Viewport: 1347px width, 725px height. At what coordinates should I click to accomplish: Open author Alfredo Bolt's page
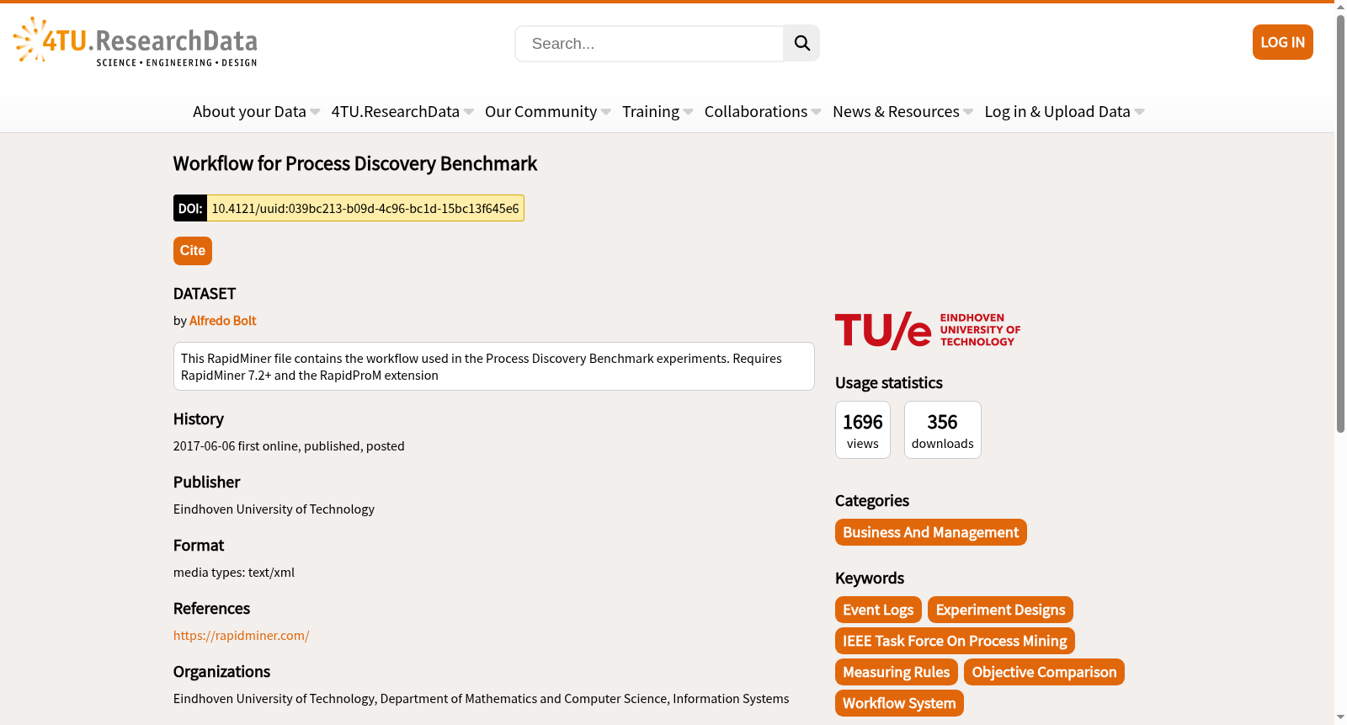[222, 321]
